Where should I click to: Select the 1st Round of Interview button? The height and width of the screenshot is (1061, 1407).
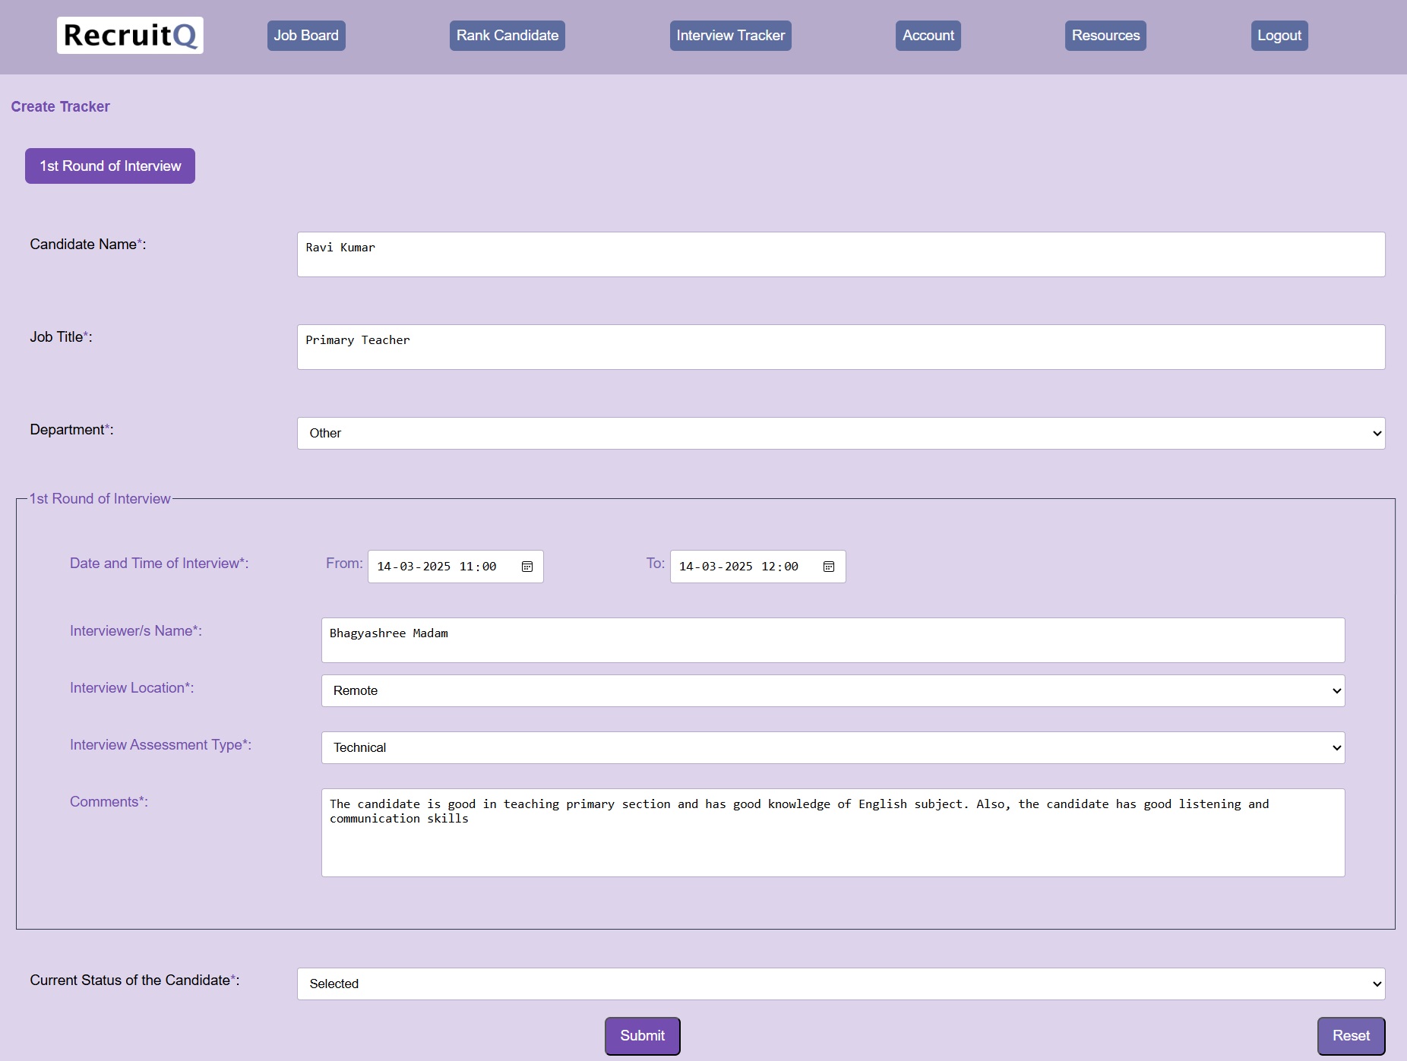point(109,166)
